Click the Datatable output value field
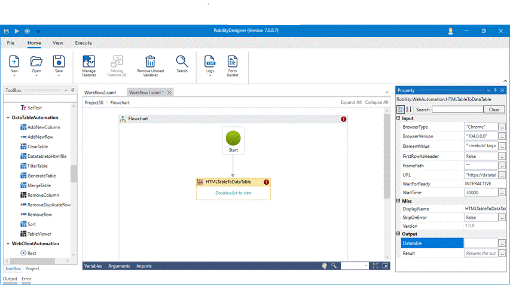The height and width of the screenshot is (287, 510). [x=481, y=243]
